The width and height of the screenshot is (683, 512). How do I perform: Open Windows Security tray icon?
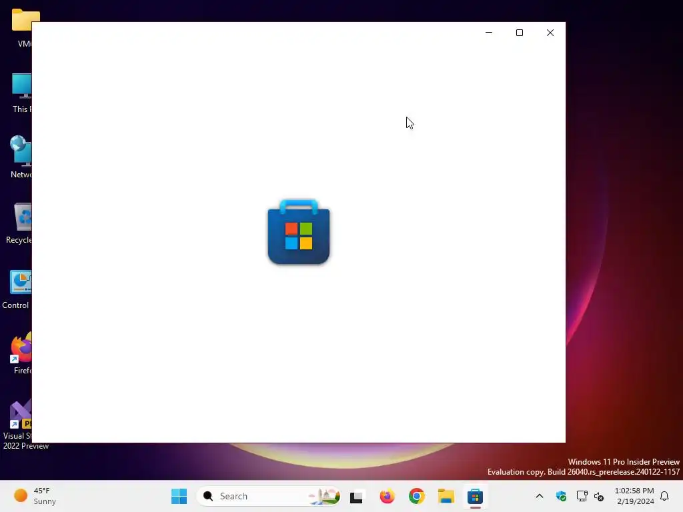coord(561,496)
